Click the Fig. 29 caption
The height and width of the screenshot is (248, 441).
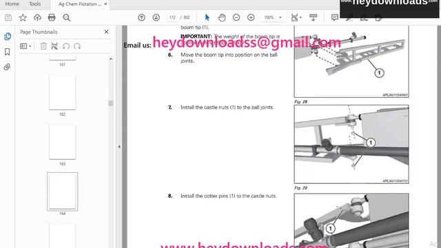pos(300,188)
